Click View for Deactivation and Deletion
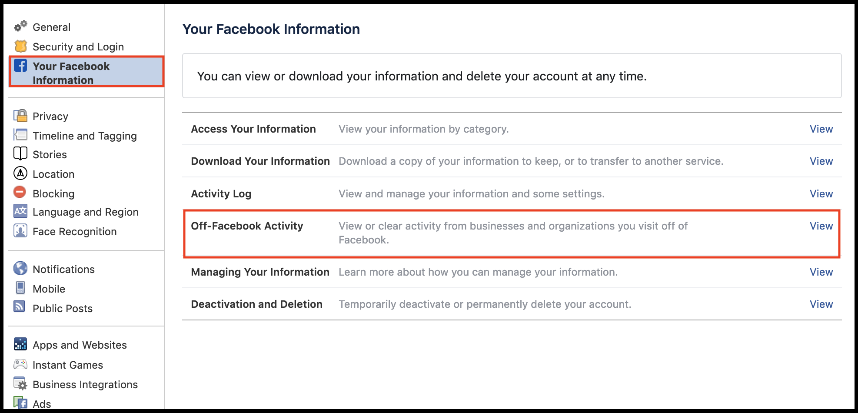Image resolution: width=858 pixels, height=413 pixels. [x=821, y=304]
